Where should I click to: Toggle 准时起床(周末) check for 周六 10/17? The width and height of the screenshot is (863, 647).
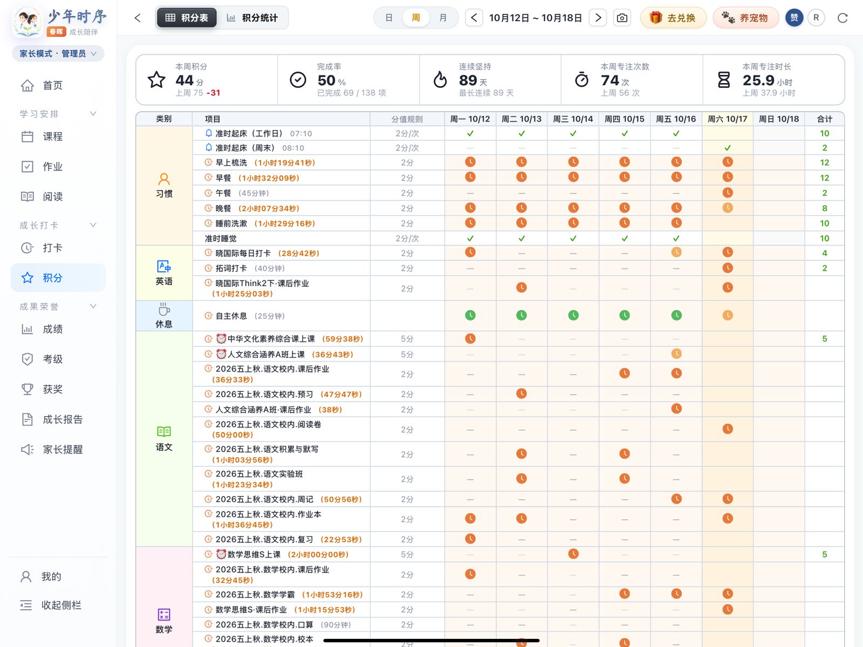pyautogui.click(x=728, y=148)
